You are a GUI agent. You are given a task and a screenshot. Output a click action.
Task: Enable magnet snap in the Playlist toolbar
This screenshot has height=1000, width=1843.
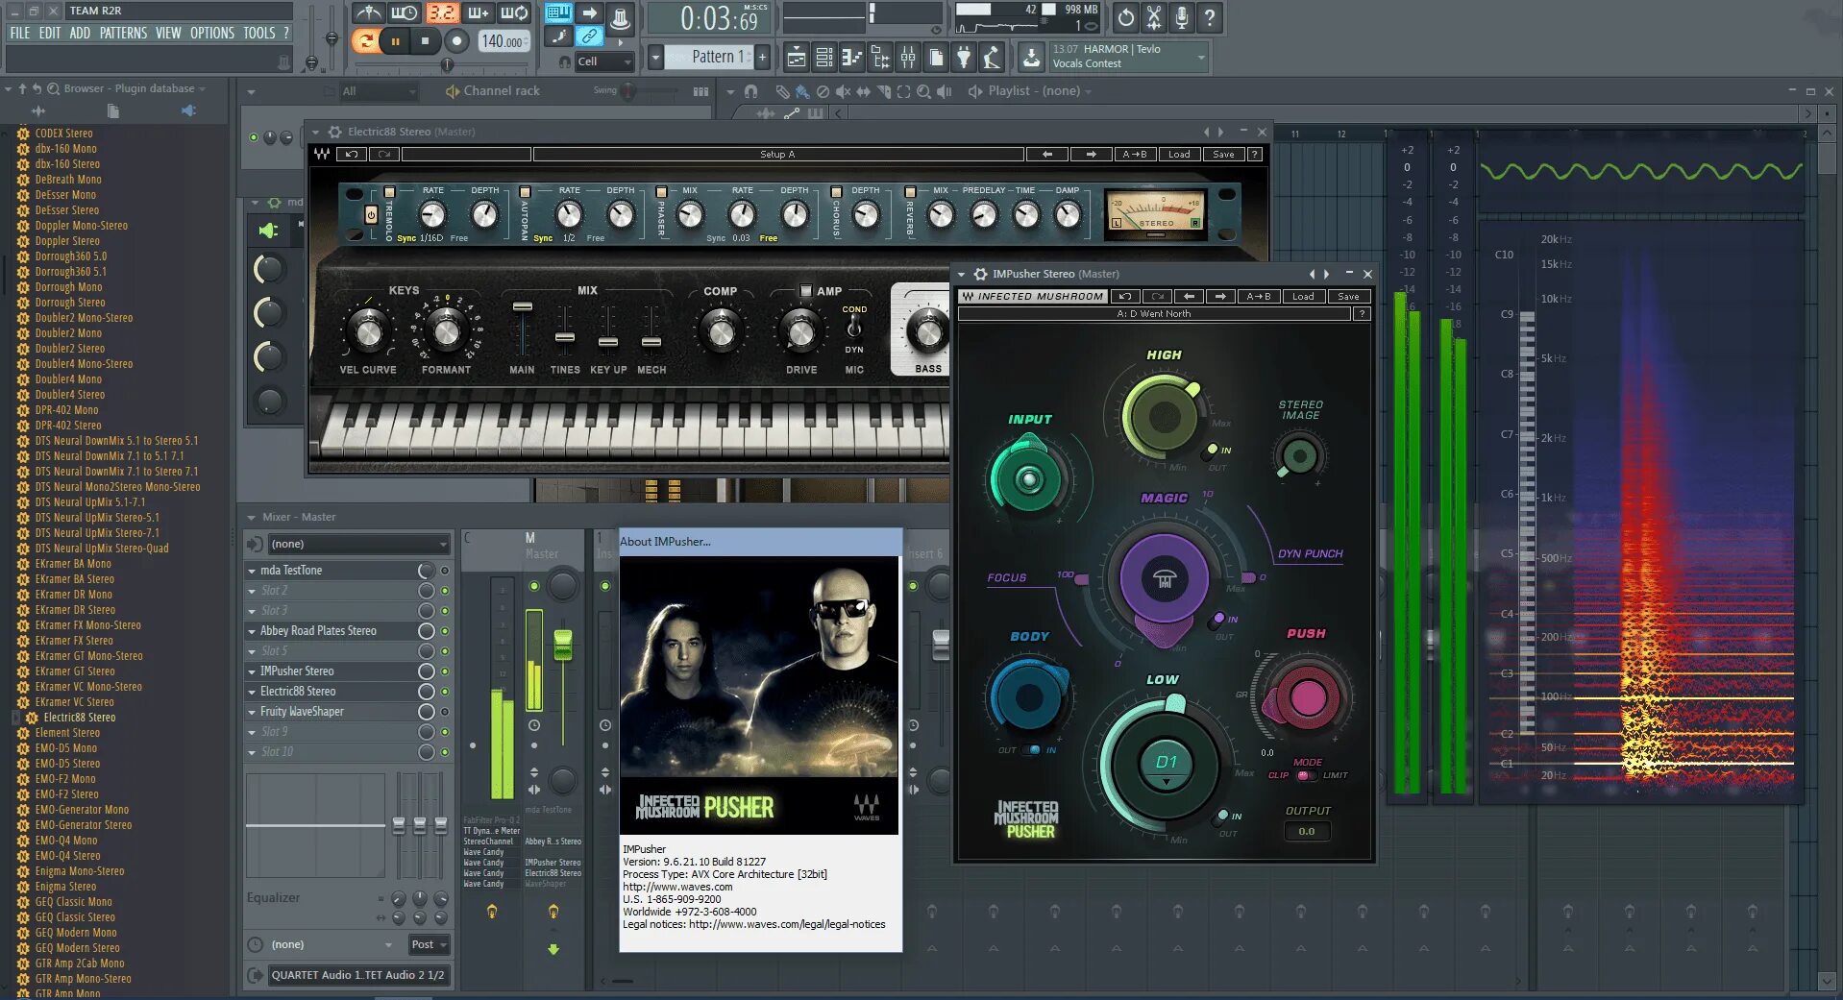[x=751, y=93]
